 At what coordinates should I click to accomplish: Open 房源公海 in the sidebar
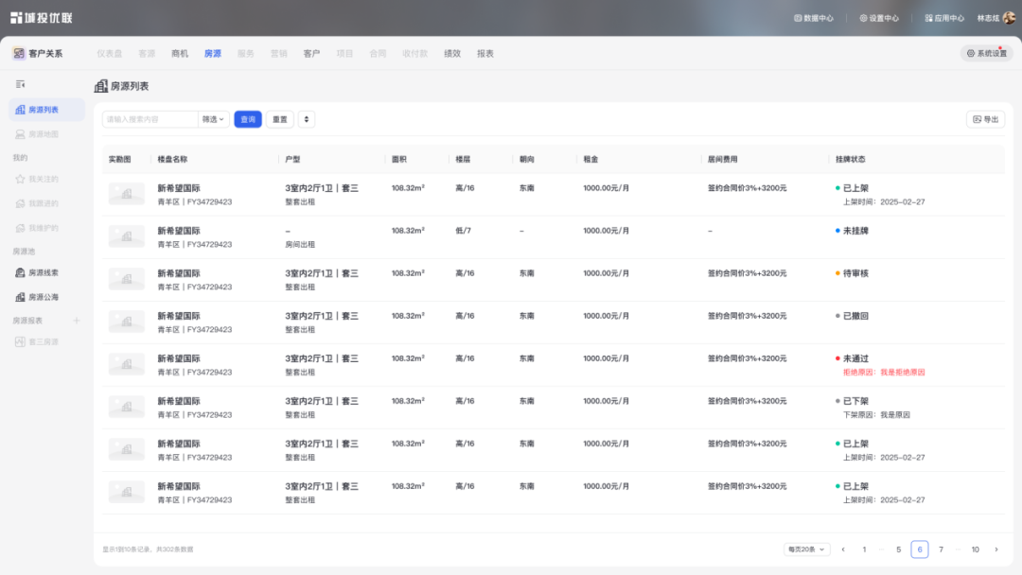point(43,297)
